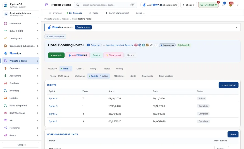Click the + New sprint button
Viewport: 244px width, 149px height.
[x=228, y=85]
